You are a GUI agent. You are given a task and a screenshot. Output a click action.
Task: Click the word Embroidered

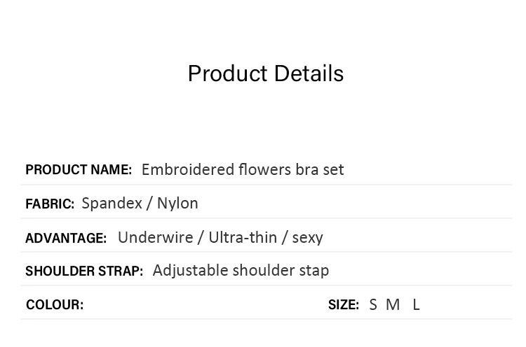188,169
